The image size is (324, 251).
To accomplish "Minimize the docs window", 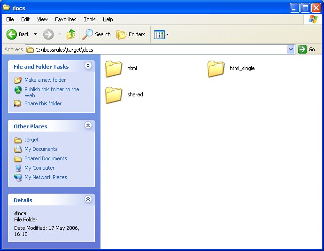I will click(x=294, y=8).
